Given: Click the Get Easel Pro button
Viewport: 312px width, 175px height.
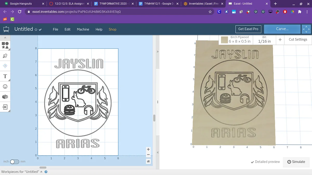Looking at the screenshot, I should tap(248, 29).
